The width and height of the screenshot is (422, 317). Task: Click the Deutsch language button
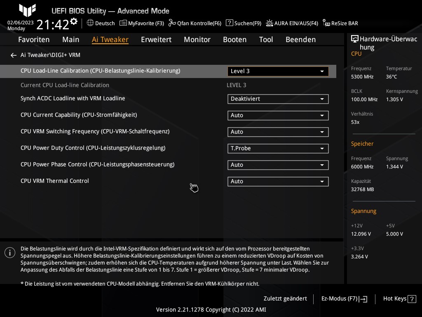click(101, 23)
